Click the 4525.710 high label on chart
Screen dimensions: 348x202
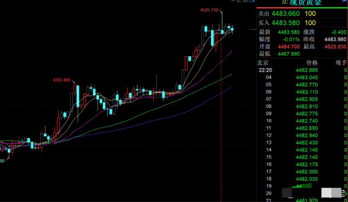209,10
